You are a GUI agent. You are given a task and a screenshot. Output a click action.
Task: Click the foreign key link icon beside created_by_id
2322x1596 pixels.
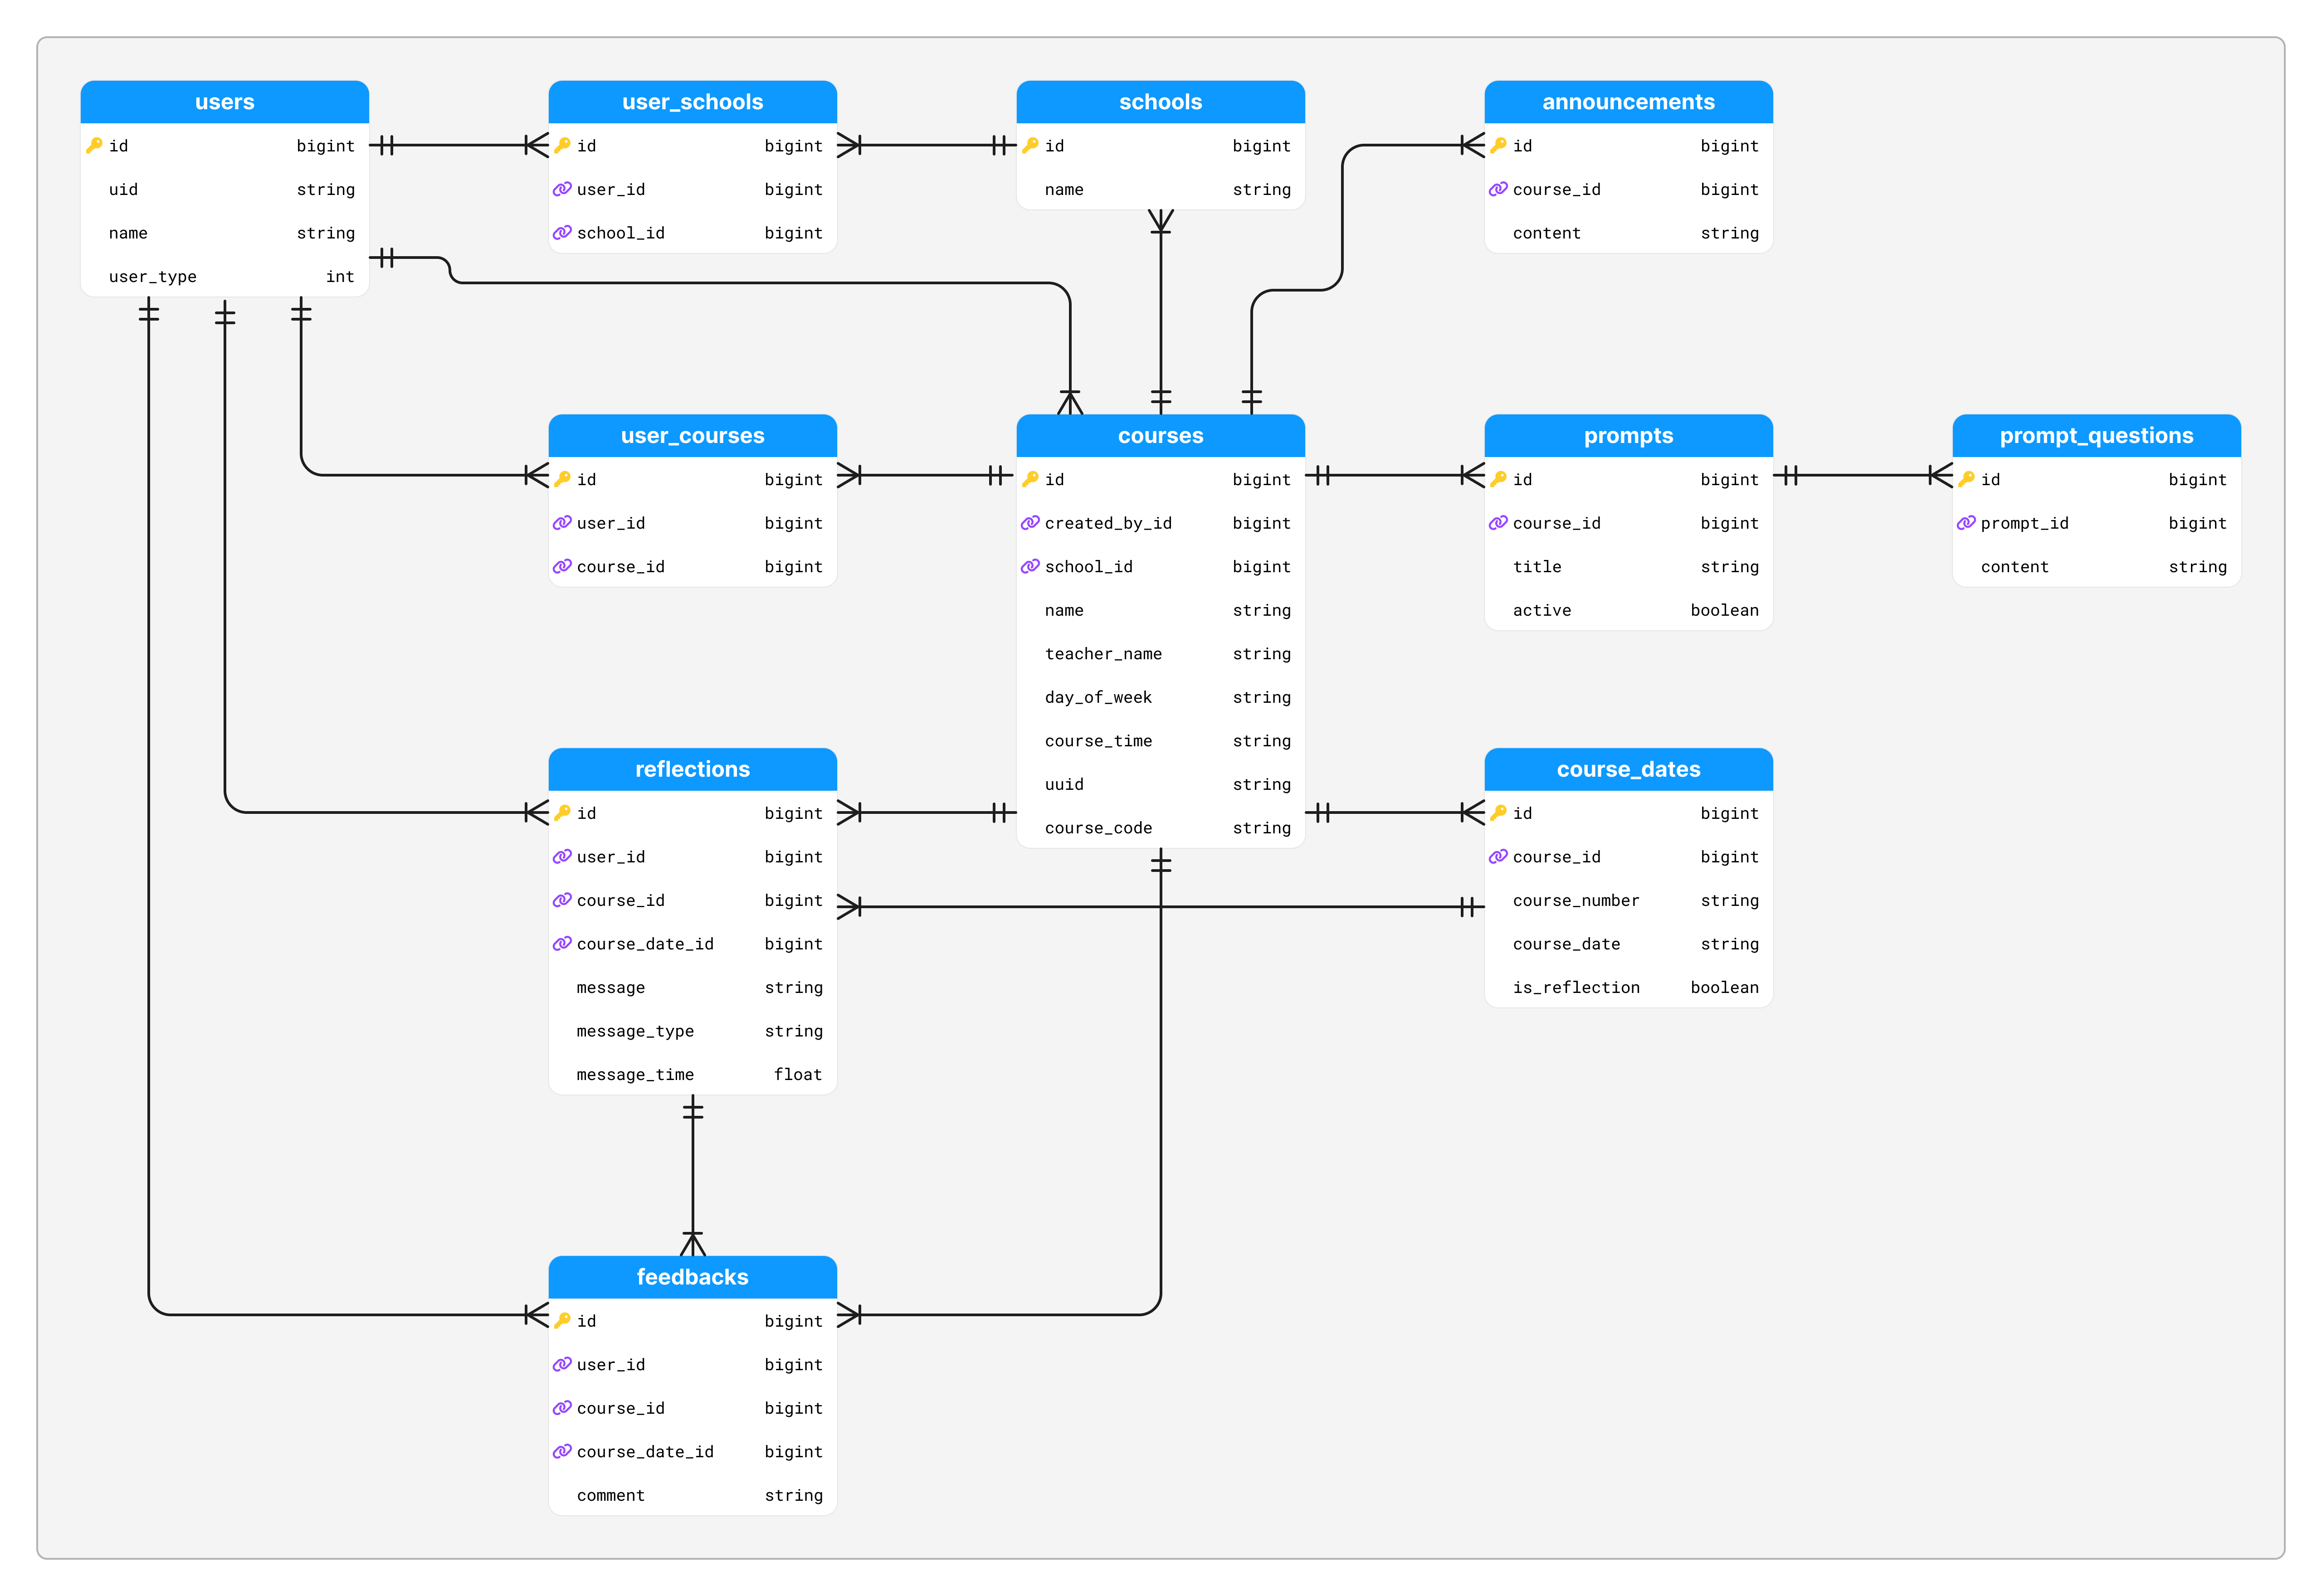coord(1030,523)
